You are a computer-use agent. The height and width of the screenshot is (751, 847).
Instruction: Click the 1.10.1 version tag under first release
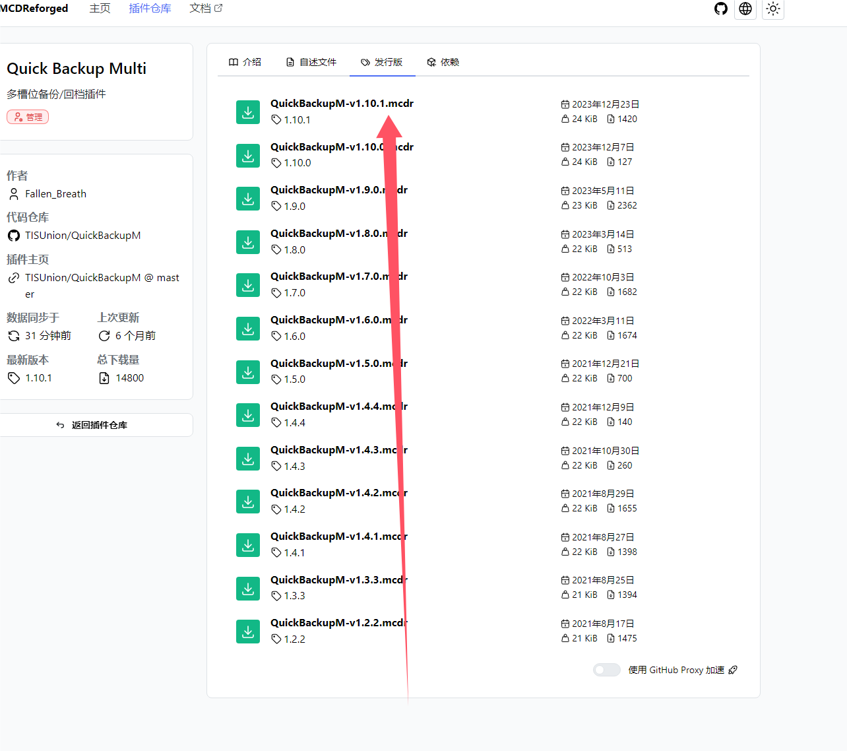[291, 119]
